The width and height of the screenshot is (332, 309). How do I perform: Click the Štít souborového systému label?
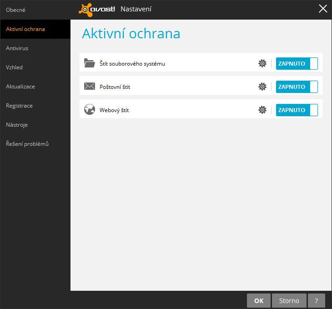point(132,63)
